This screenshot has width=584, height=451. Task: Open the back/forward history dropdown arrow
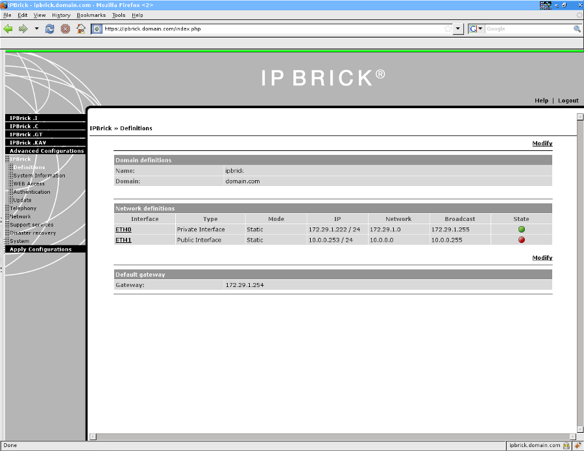click(x=36, y=29)
